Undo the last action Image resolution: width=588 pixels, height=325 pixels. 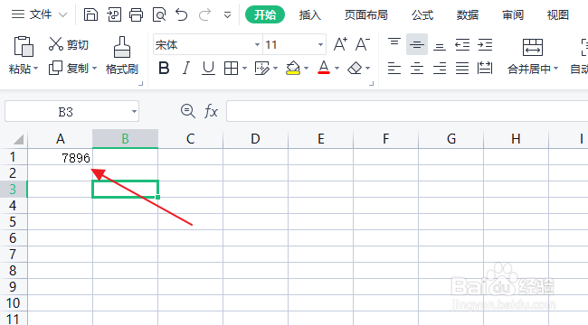[182, 15]
